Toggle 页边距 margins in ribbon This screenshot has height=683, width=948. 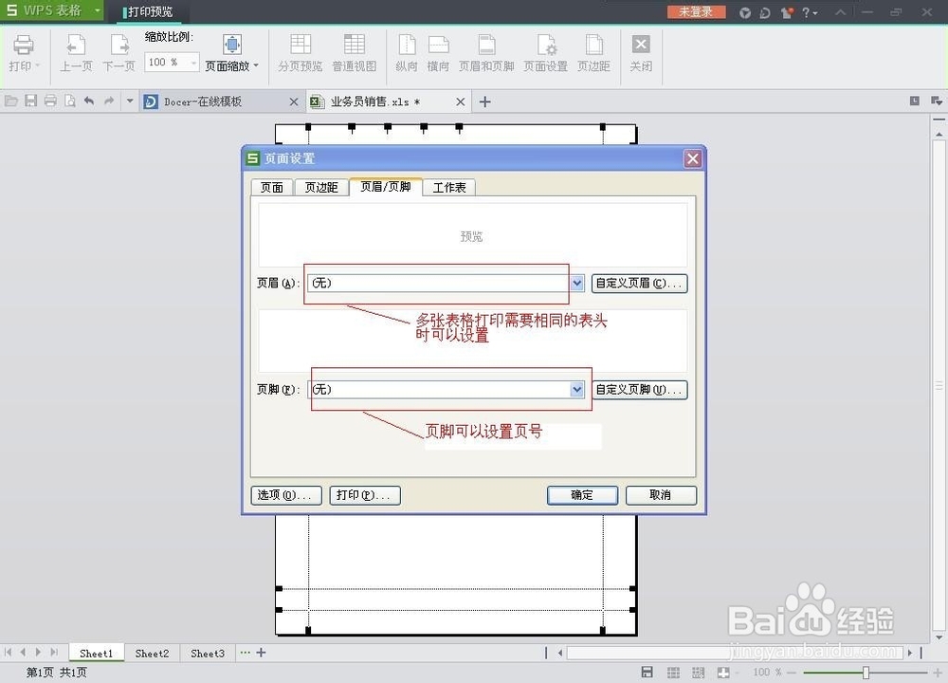593,54
